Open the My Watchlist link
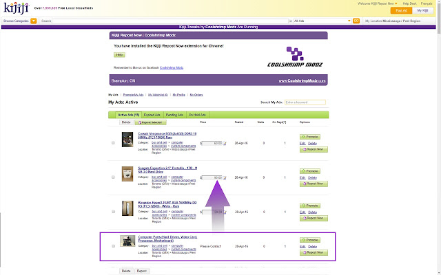 coord(158,95)
